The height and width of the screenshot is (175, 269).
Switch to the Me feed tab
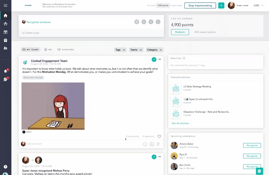coord(48,50)
